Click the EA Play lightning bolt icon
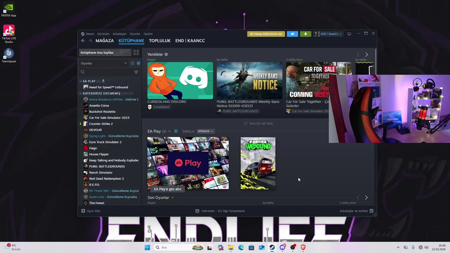Screen dimensions: 450x253 (x=103, y=81)
